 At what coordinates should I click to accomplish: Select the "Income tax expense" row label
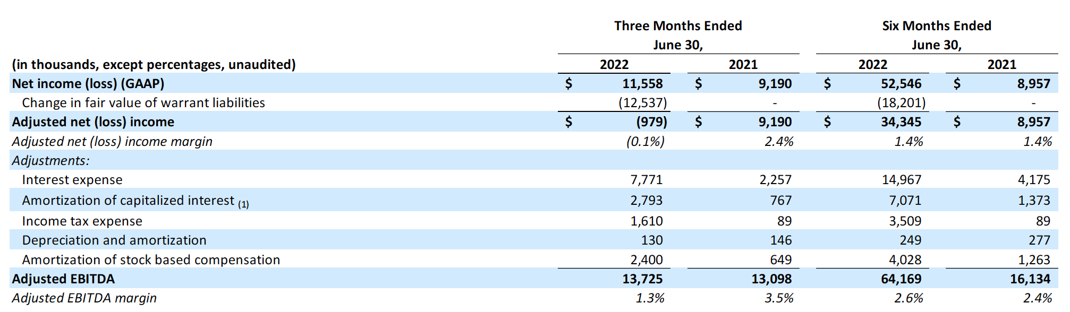[82, 221]
